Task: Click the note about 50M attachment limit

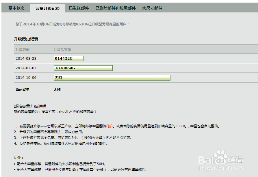Action: pyautogui.click(x=60, y=164)
